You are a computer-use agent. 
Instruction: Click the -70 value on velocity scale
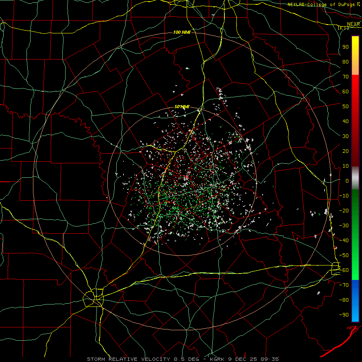tap(344, 285)
